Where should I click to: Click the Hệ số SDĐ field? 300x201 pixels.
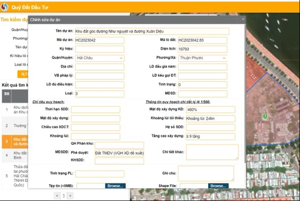pos(210,127)
